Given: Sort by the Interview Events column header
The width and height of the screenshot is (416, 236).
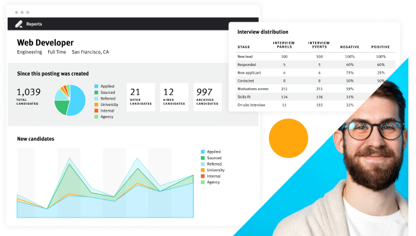Looking at the screenshot, I should (x=319, y=45).
